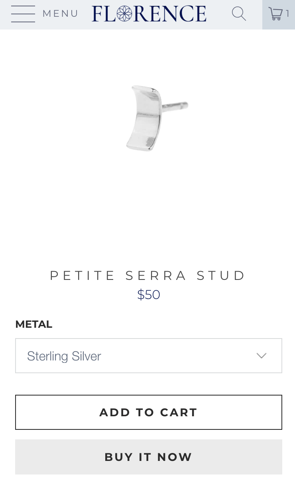Click the $50 price text
This screenshot has width=295, height=500.
tap(148, 295)
